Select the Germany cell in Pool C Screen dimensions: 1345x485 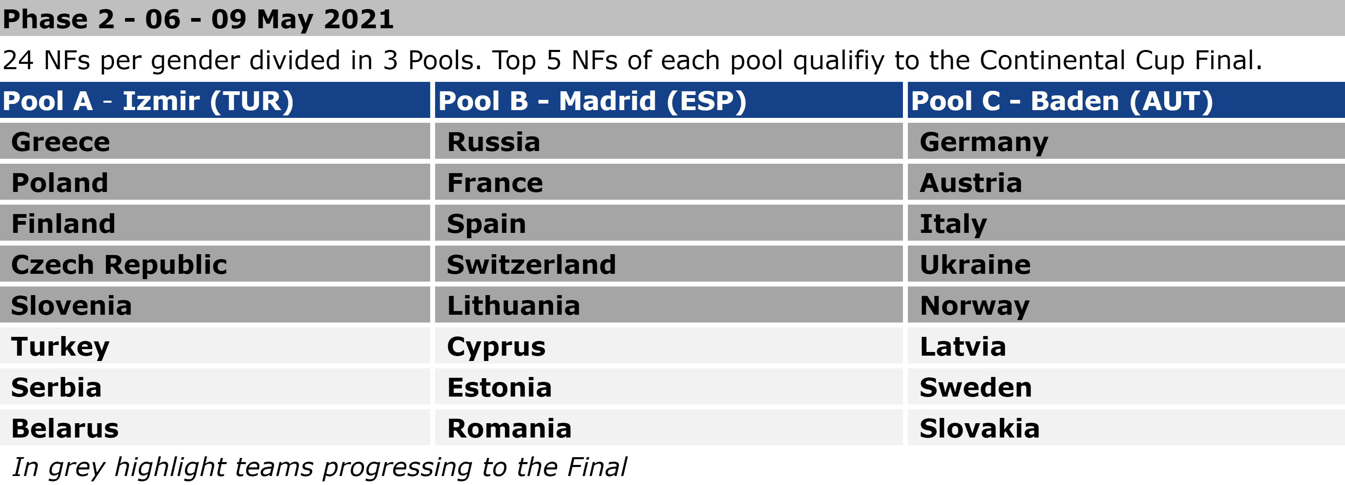(x=1126, y=141)
